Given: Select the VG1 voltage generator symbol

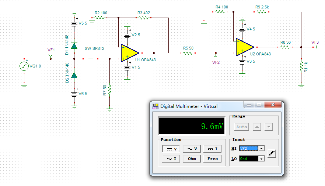Looking at the screenshot, I should [x=24, y=66].
